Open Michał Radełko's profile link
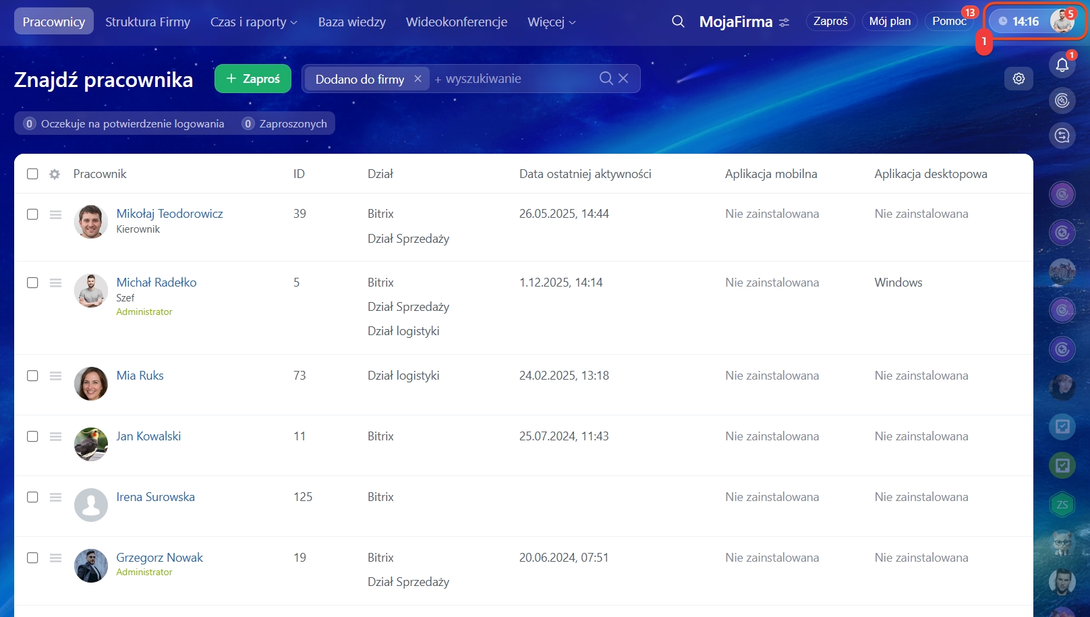1090x617 pixels. (x=156, y=283)
